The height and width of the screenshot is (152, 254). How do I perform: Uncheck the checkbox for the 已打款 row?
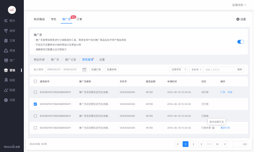tap(35, 104)
